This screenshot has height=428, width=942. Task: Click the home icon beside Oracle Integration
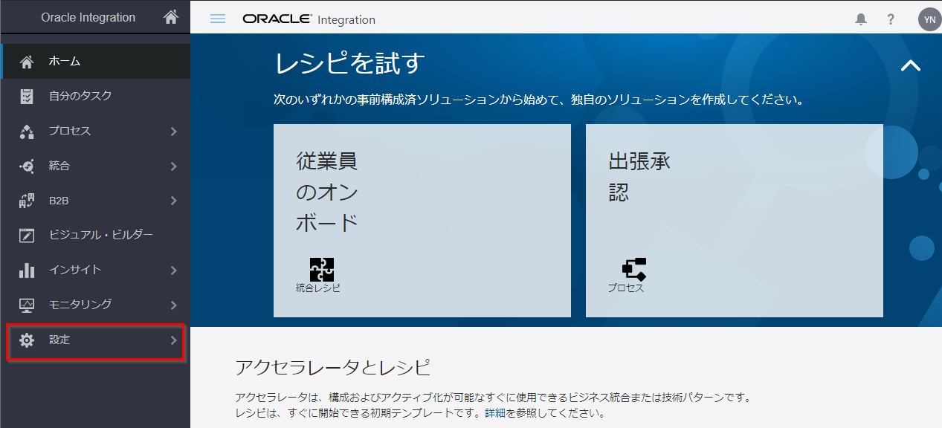(171, 16)
